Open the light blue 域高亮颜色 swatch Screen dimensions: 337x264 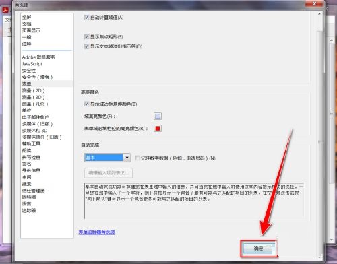tap(158, 116)
